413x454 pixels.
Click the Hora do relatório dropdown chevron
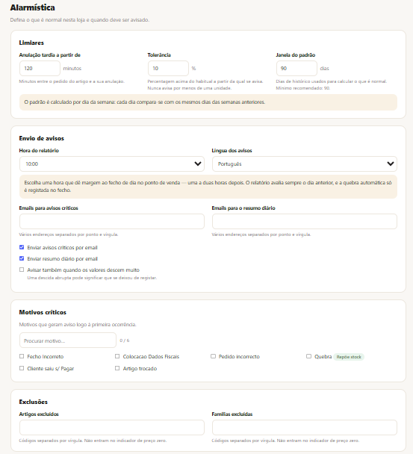click(198, 164)
